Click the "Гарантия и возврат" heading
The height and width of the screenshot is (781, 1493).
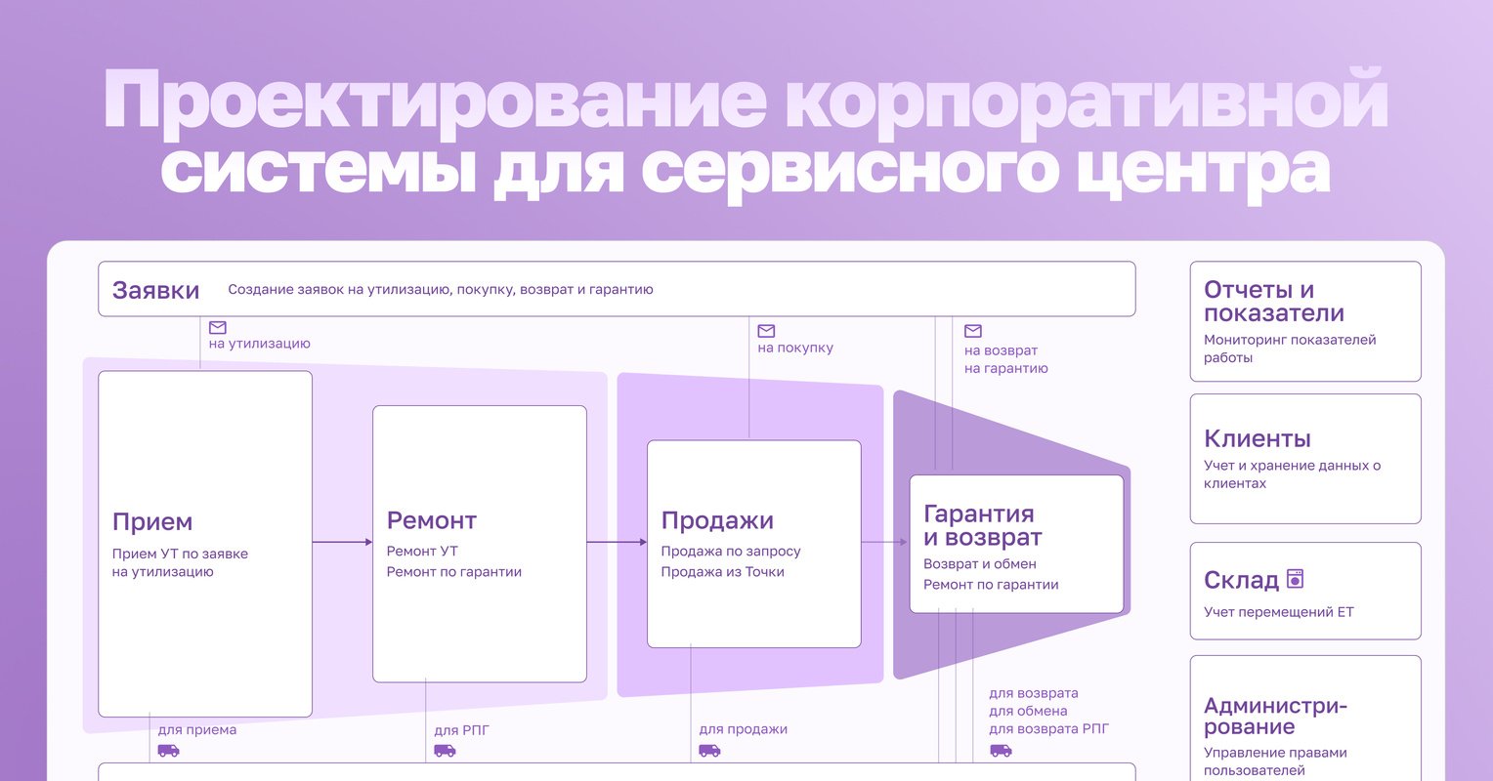[x=983, y=526]
